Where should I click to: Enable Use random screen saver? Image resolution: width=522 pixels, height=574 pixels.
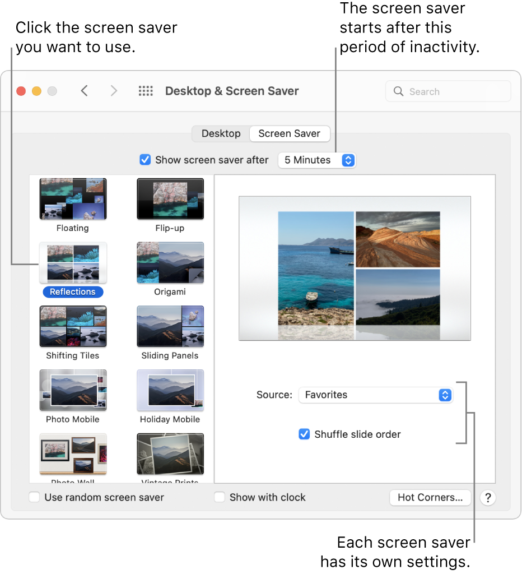(x=34, y=497)
